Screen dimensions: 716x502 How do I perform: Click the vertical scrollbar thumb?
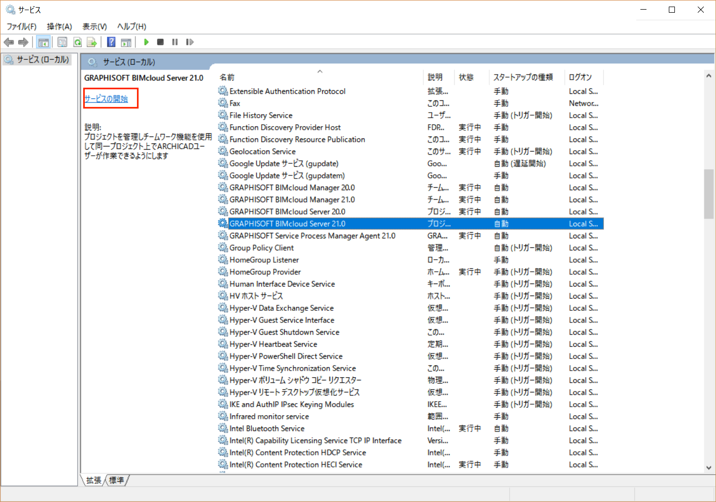tap(709, 194)
